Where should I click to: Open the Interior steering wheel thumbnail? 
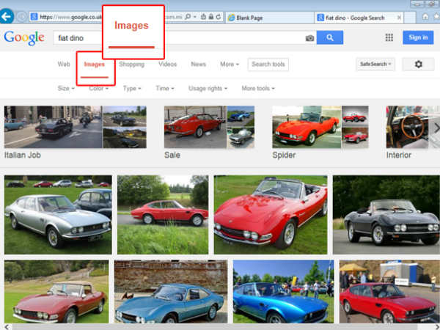(407, 127)
